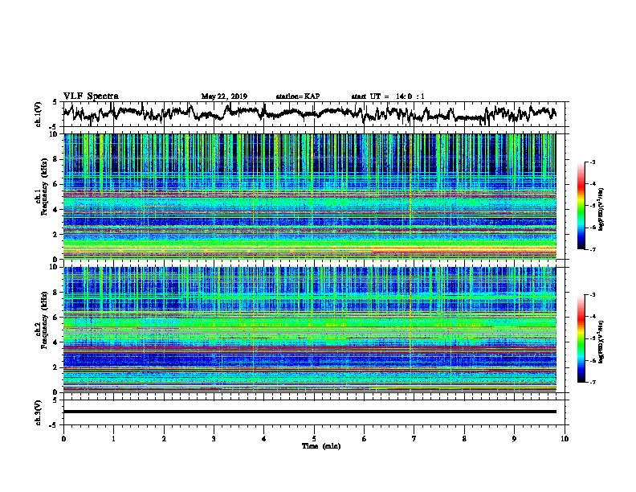Click the ch.1 spectrogram panel
Viewport: 636px width, 492px height.
coord(309,196)
